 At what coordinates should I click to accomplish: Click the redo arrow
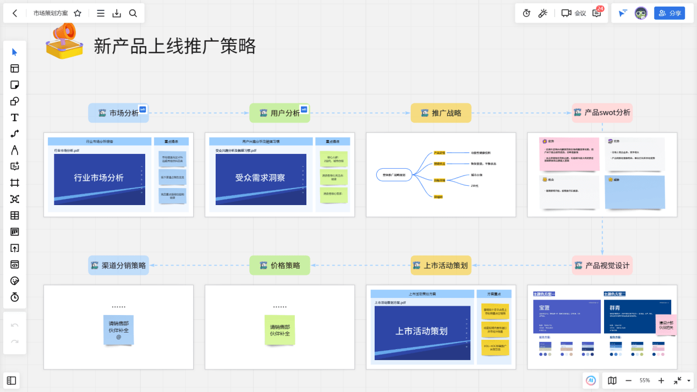pos(15,341)
